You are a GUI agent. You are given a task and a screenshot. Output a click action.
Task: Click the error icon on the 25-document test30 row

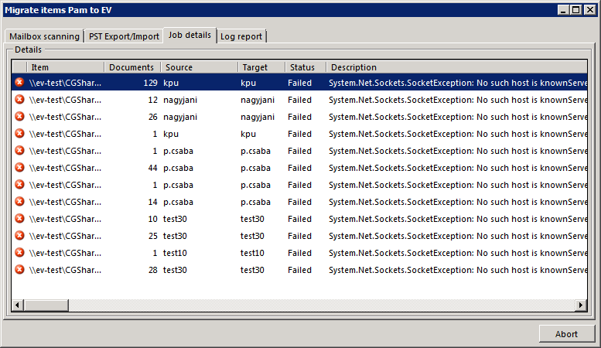coord(19,236)
